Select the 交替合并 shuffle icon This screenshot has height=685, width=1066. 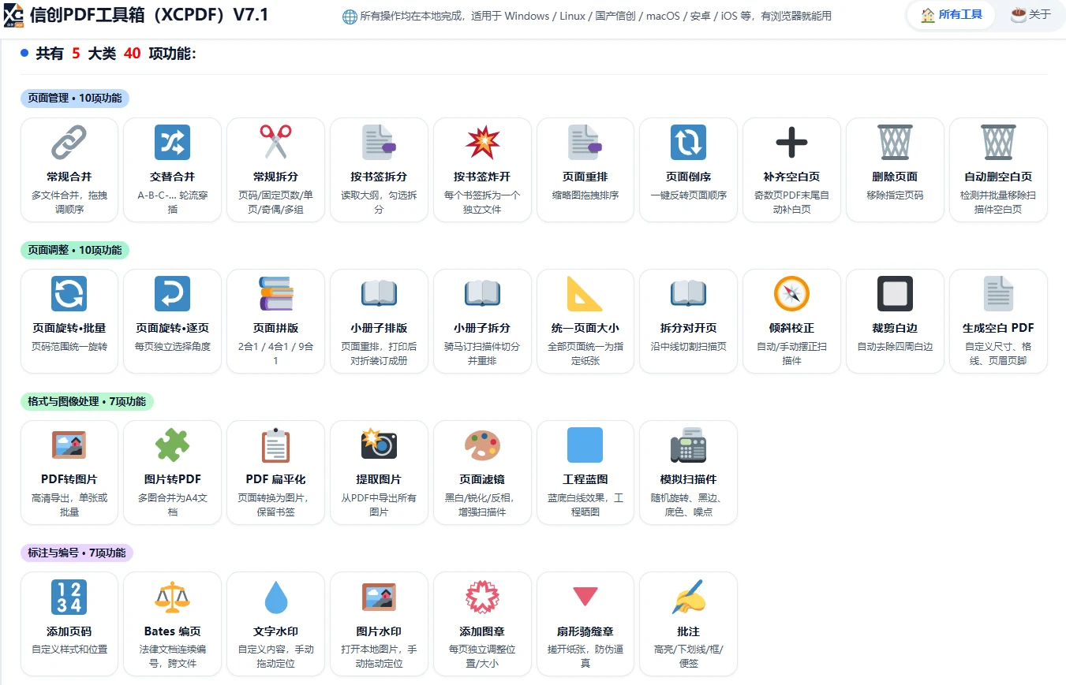[x=173, y=143]
